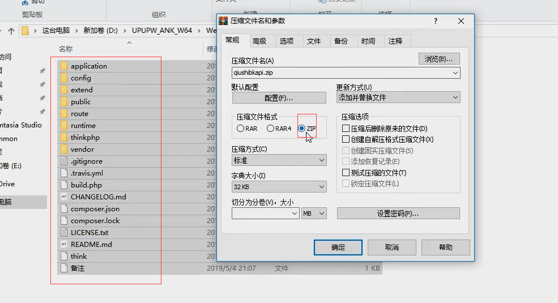Select tasia Studio in Explorer sidebar
Viewport: 558px width, 303px height.
tap(21, 125)
